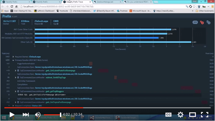
Task: Mute the video volume
Action: point(38,115)
